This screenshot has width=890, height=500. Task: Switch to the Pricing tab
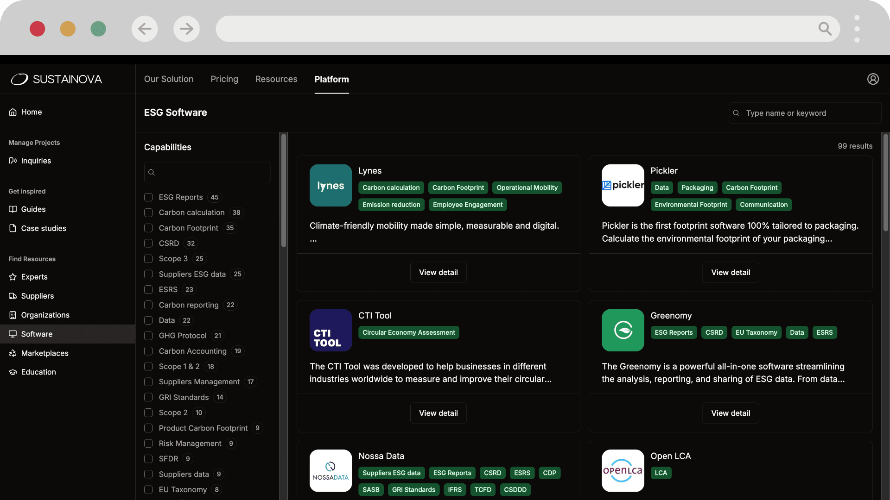click(x=224, y=79)
